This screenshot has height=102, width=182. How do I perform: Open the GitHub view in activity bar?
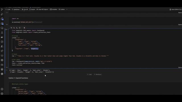(2, 69)
